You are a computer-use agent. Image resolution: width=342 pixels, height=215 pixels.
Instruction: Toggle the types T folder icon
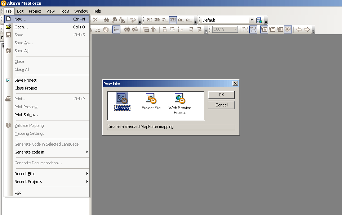(x=272, y=29)
